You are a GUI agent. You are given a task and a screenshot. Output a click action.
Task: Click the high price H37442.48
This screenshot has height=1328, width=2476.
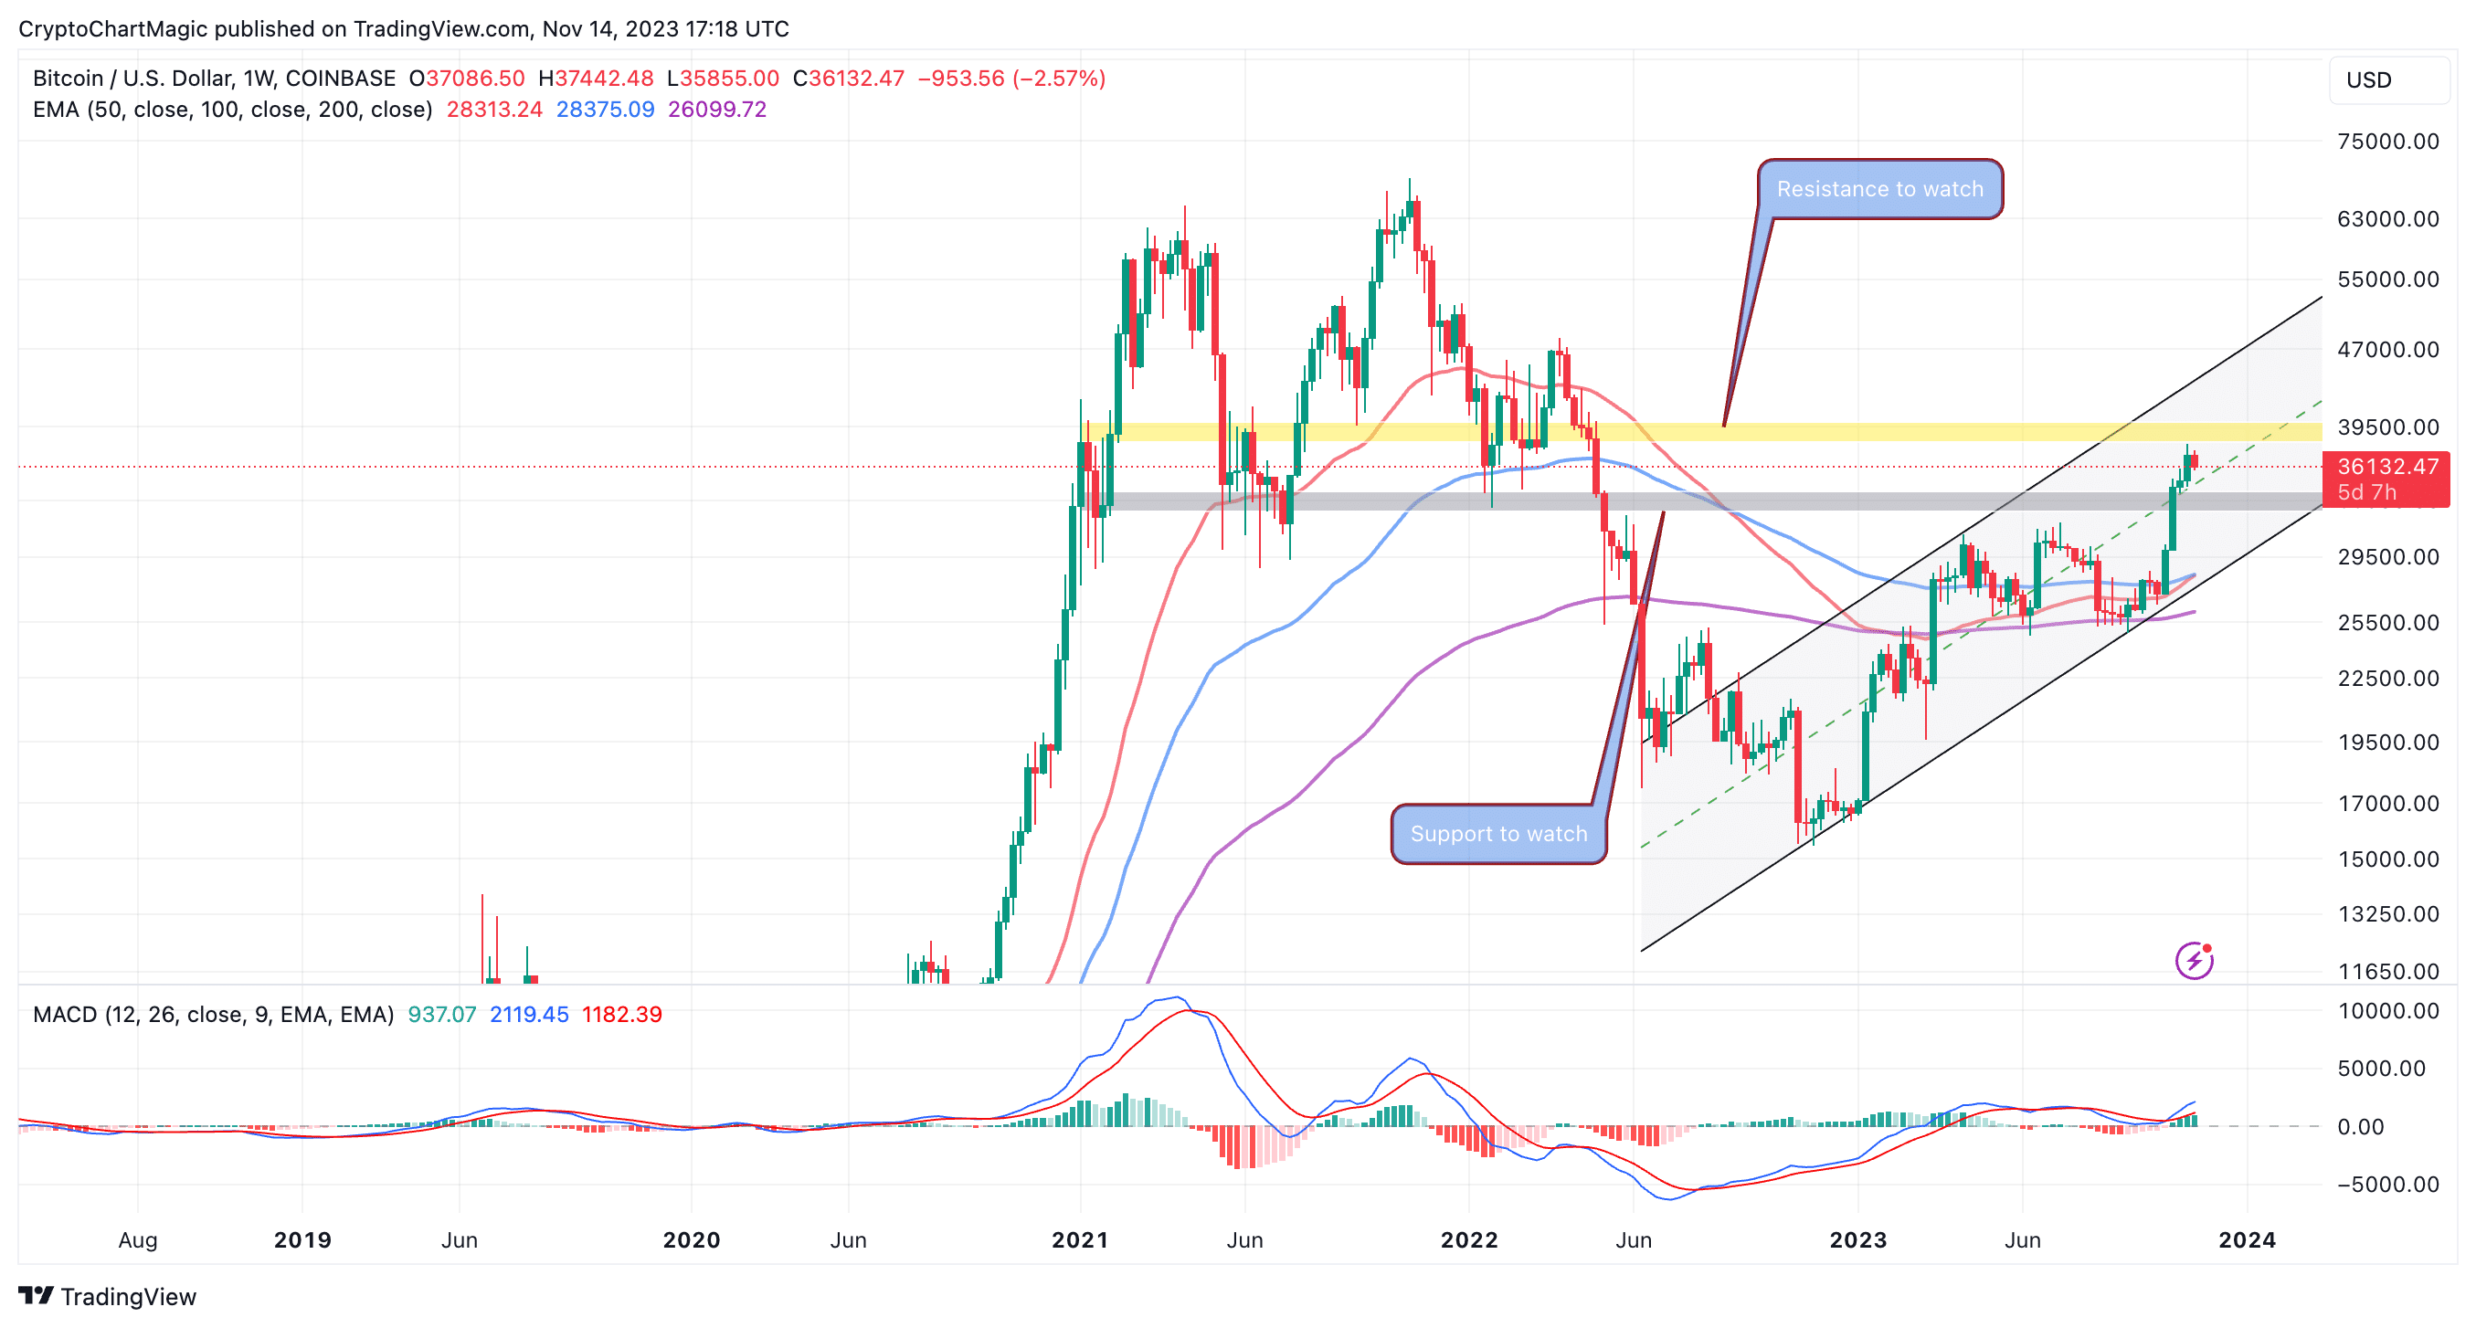click(x=596, y=78)
